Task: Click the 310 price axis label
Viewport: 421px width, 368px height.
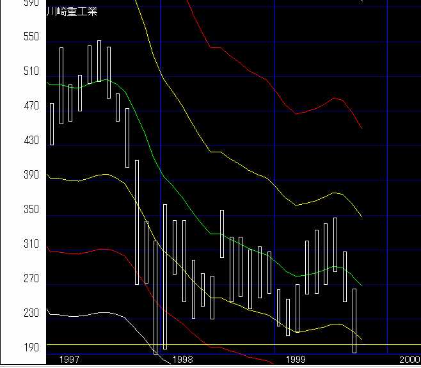Action: 31,244
